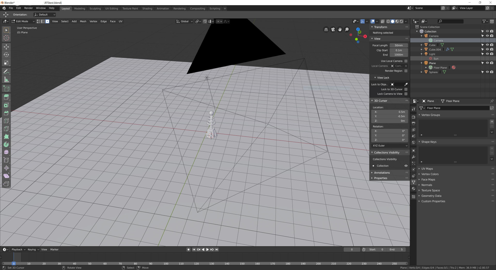Enable the Use Local Camera checkbox

[x=406, y=61]
